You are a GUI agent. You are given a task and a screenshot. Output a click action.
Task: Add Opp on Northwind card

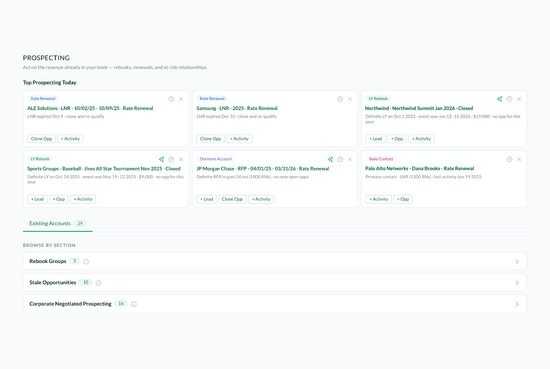[x=397, y=139]
